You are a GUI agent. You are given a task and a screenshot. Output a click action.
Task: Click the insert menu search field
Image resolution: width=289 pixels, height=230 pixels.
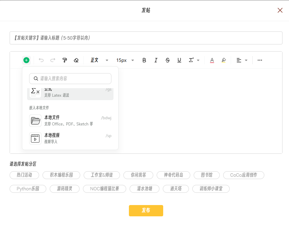click(70, 79)
